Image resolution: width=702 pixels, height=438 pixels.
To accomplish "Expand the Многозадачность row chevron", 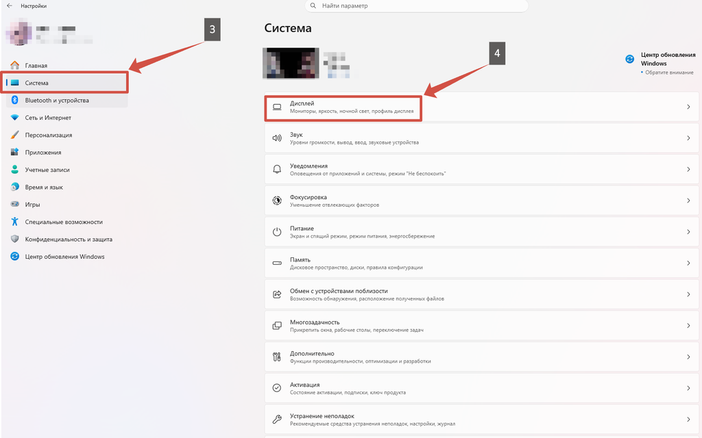I will pyautogui.click(x=688, y=326).
